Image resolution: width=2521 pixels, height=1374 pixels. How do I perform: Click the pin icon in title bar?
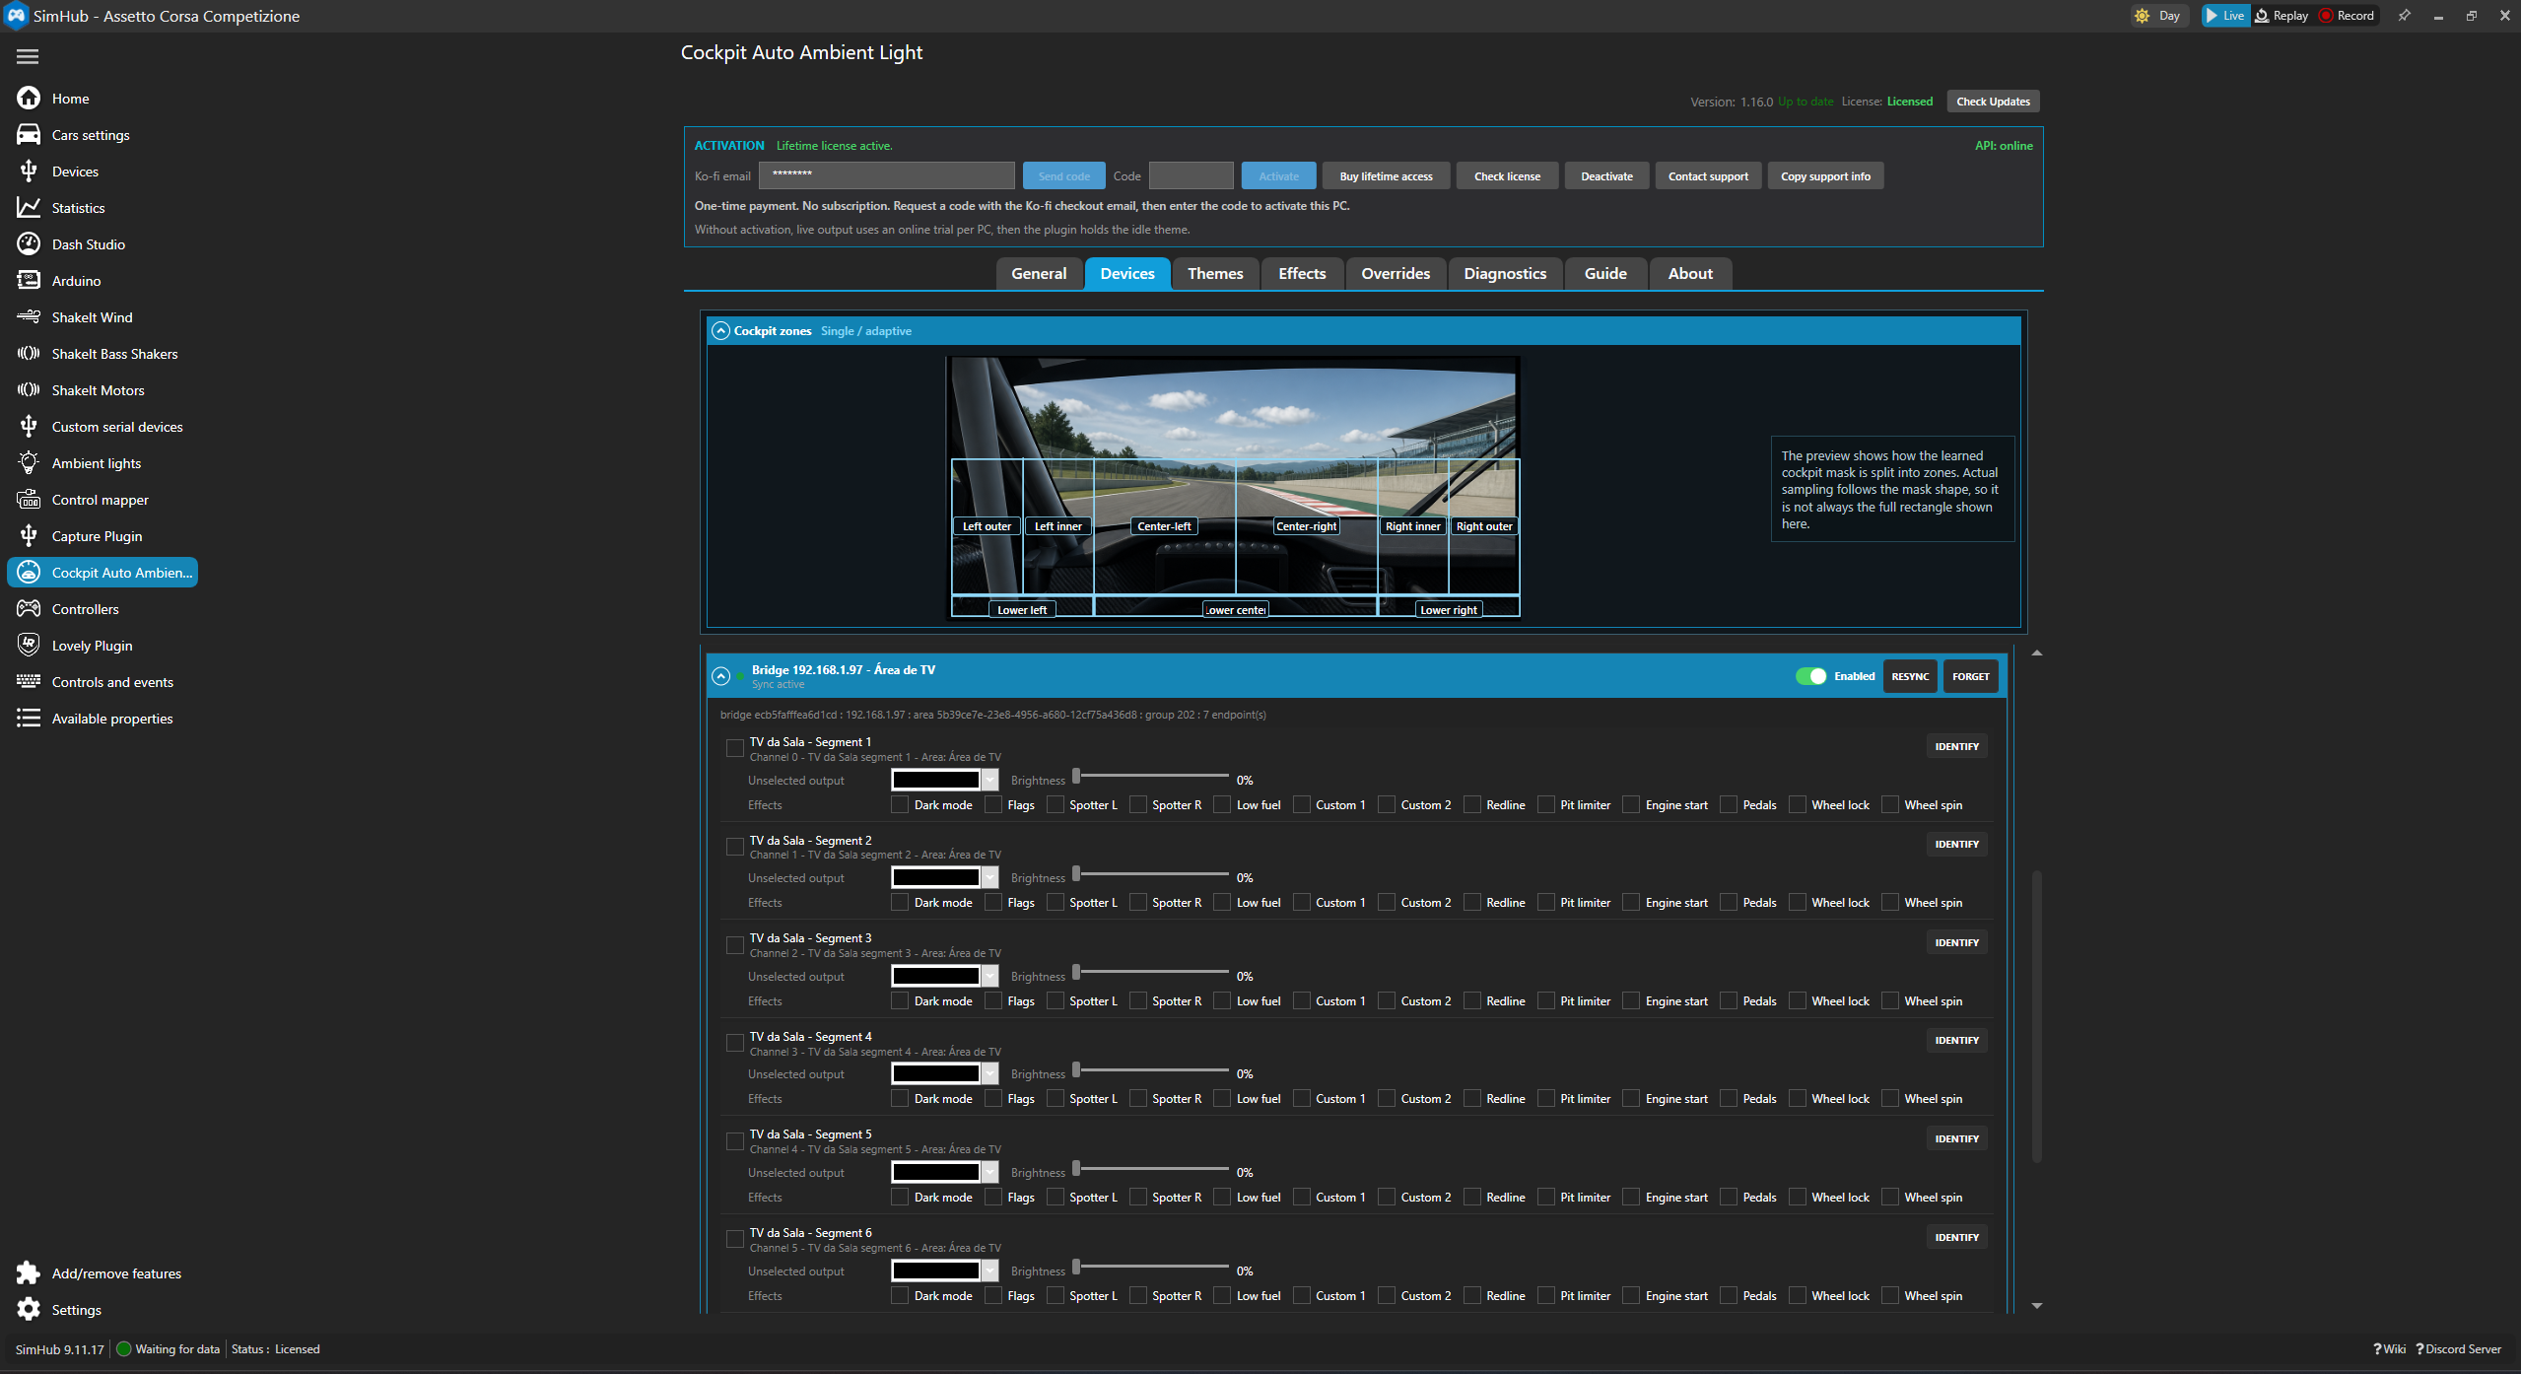pos(2404,16)
